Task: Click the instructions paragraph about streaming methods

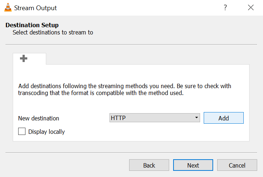Action: point(125,90)
